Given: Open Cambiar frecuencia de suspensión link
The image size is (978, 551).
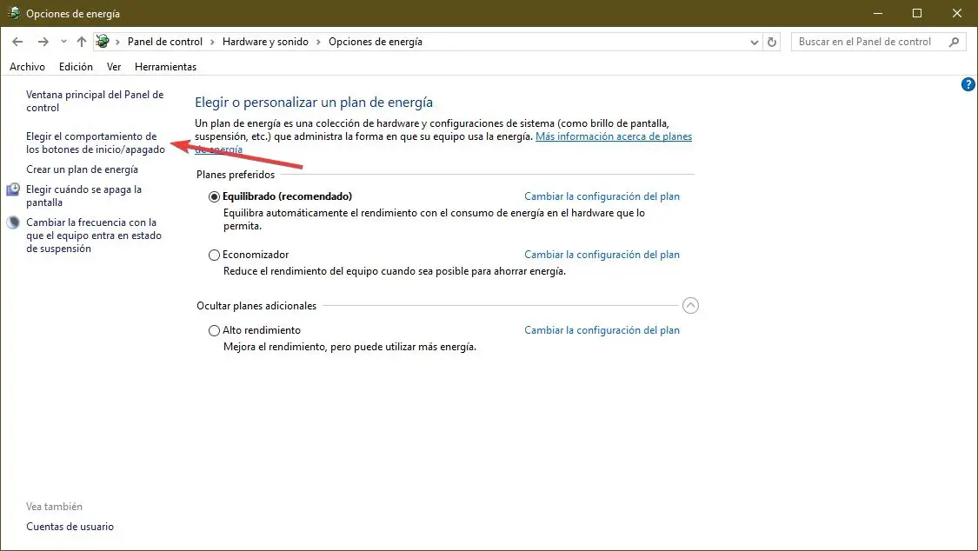Looking at the screenshot, I should [94, 236].
